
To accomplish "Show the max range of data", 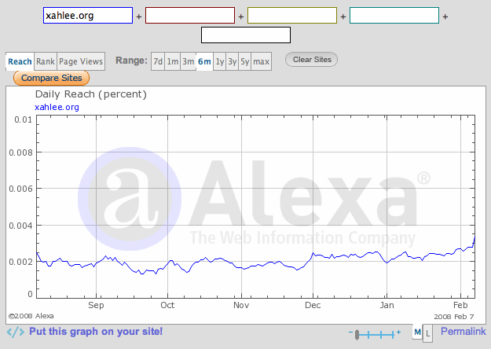I will pos(262,61).
